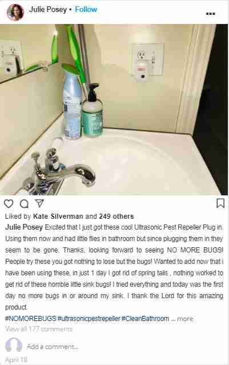Open the #ultrasonicpestrepeller hashtag
229x365 pixels.
[89, 318]
